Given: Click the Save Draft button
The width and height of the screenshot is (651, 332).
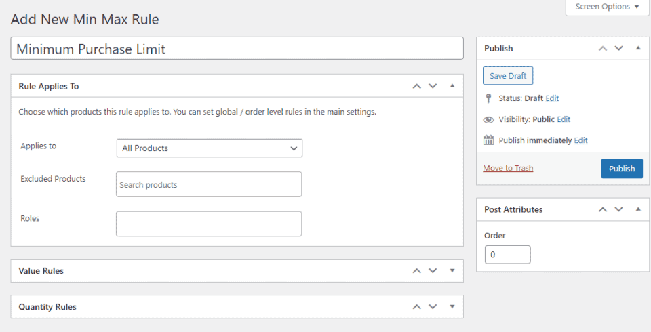Looking at the screenshot, I should 508,76.
